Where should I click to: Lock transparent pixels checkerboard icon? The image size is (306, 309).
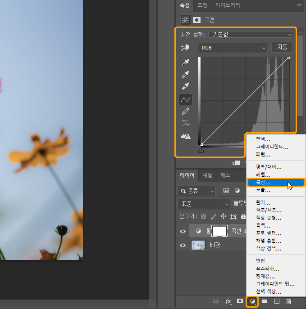point(203,216)
